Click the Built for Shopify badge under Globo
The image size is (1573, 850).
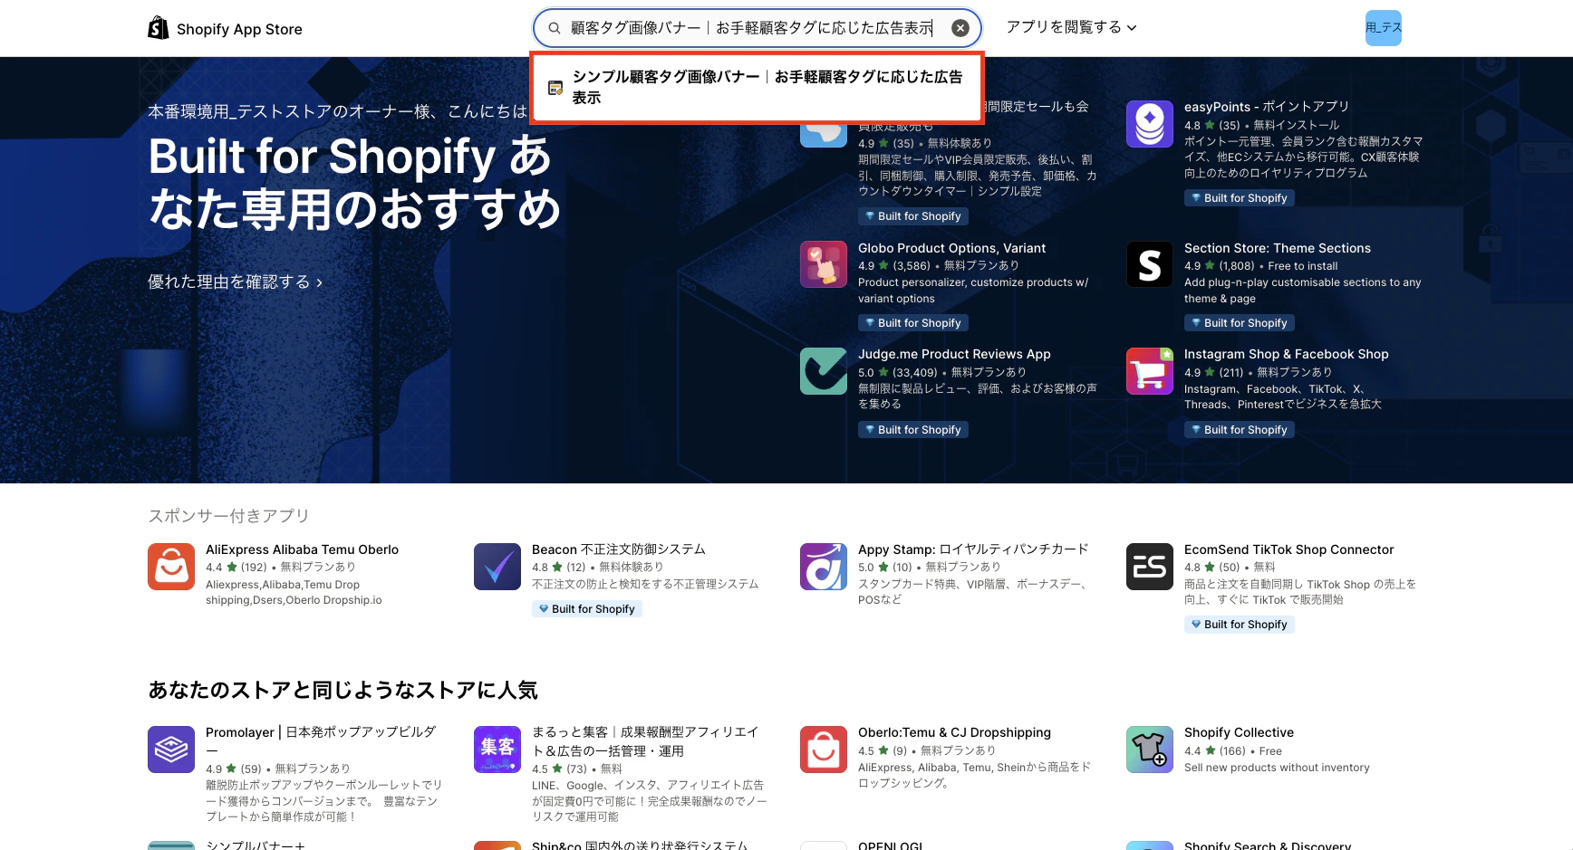click(x=912, y=322)
